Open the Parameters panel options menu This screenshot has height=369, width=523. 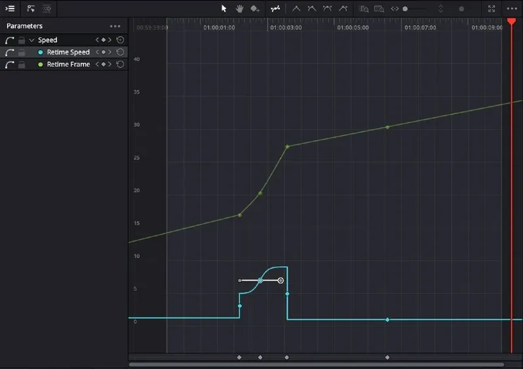click(x=115, y=26)
